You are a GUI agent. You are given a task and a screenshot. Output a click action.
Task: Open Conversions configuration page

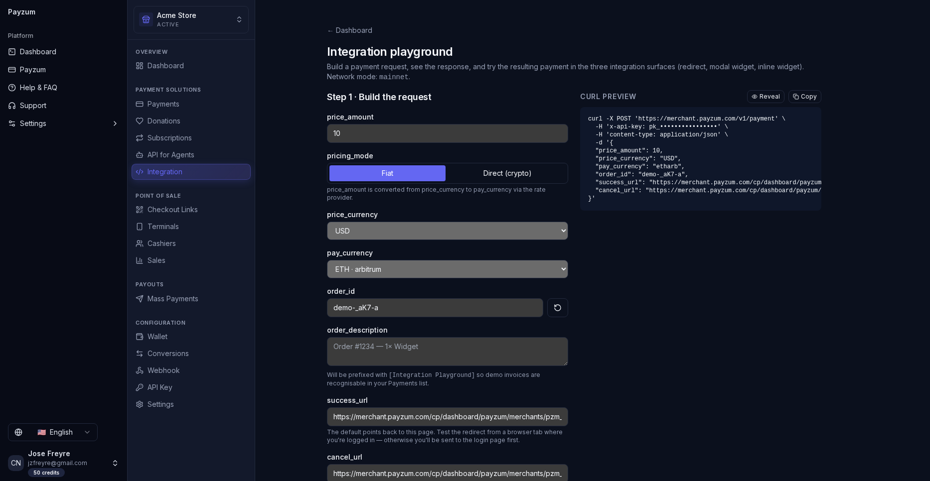click(191, 354)
